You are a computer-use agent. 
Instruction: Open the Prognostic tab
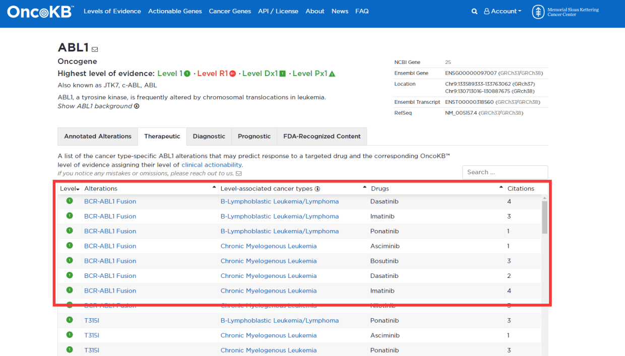(x=254, y=136)
